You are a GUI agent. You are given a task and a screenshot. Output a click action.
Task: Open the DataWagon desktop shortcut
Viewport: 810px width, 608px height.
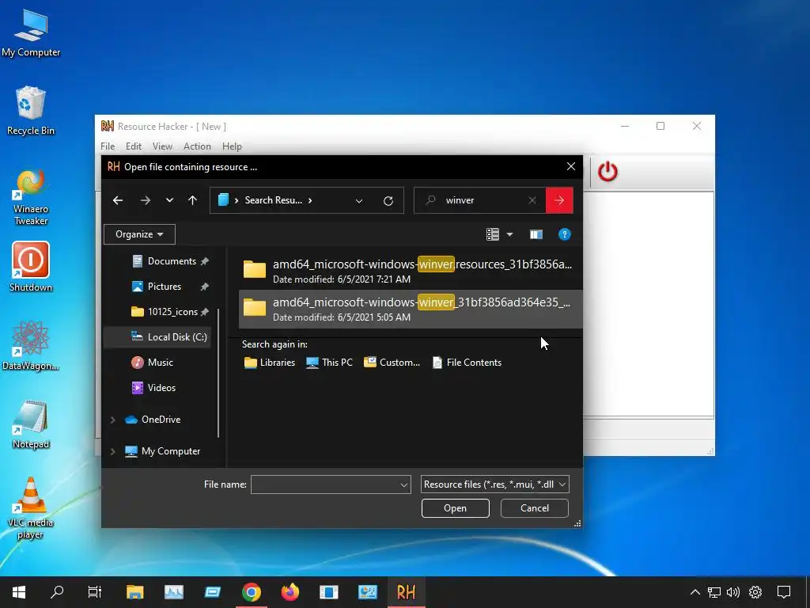pyautogui.click(x=31, y=345)
